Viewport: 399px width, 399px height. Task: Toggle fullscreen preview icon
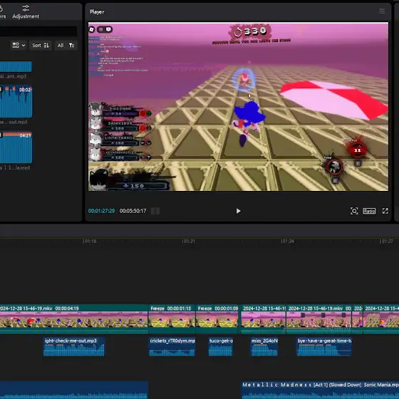point(385,211)
